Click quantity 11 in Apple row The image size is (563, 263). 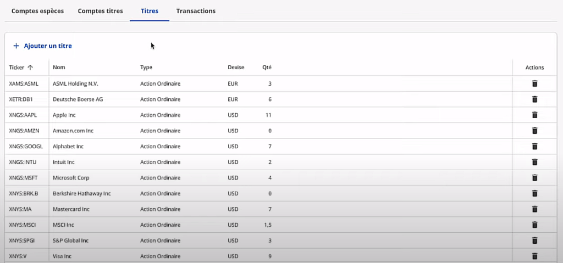[268, 115]
